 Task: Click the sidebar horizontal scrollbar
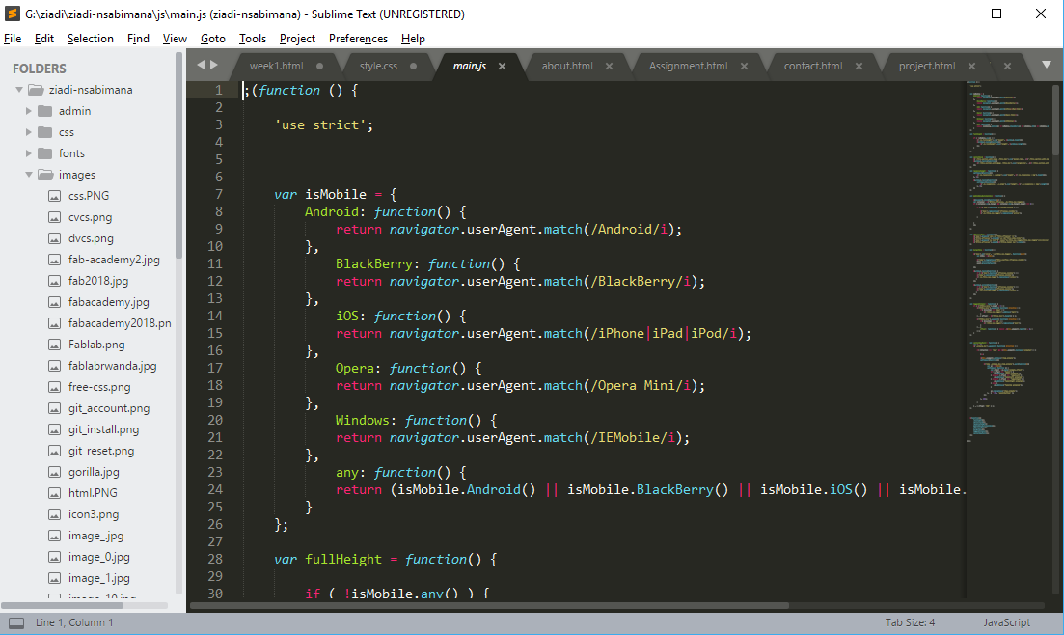[x=63, y=605]
